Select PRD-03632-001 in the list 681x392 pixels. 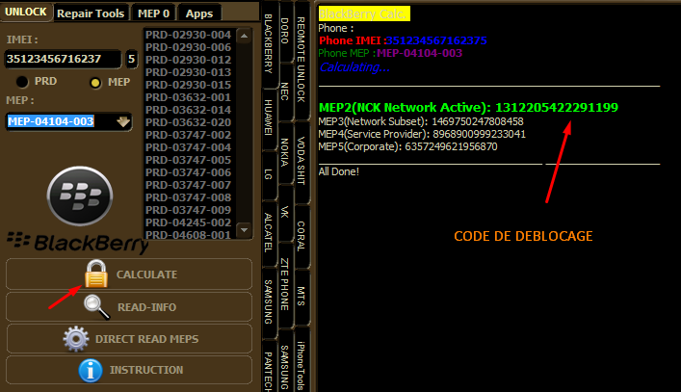pos(188,97)
